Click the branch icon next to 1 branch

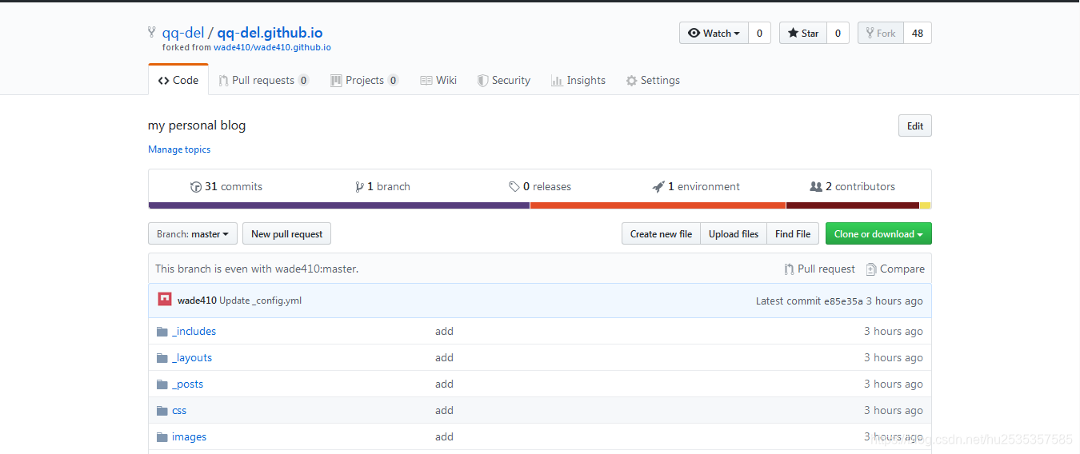point(359,187)
